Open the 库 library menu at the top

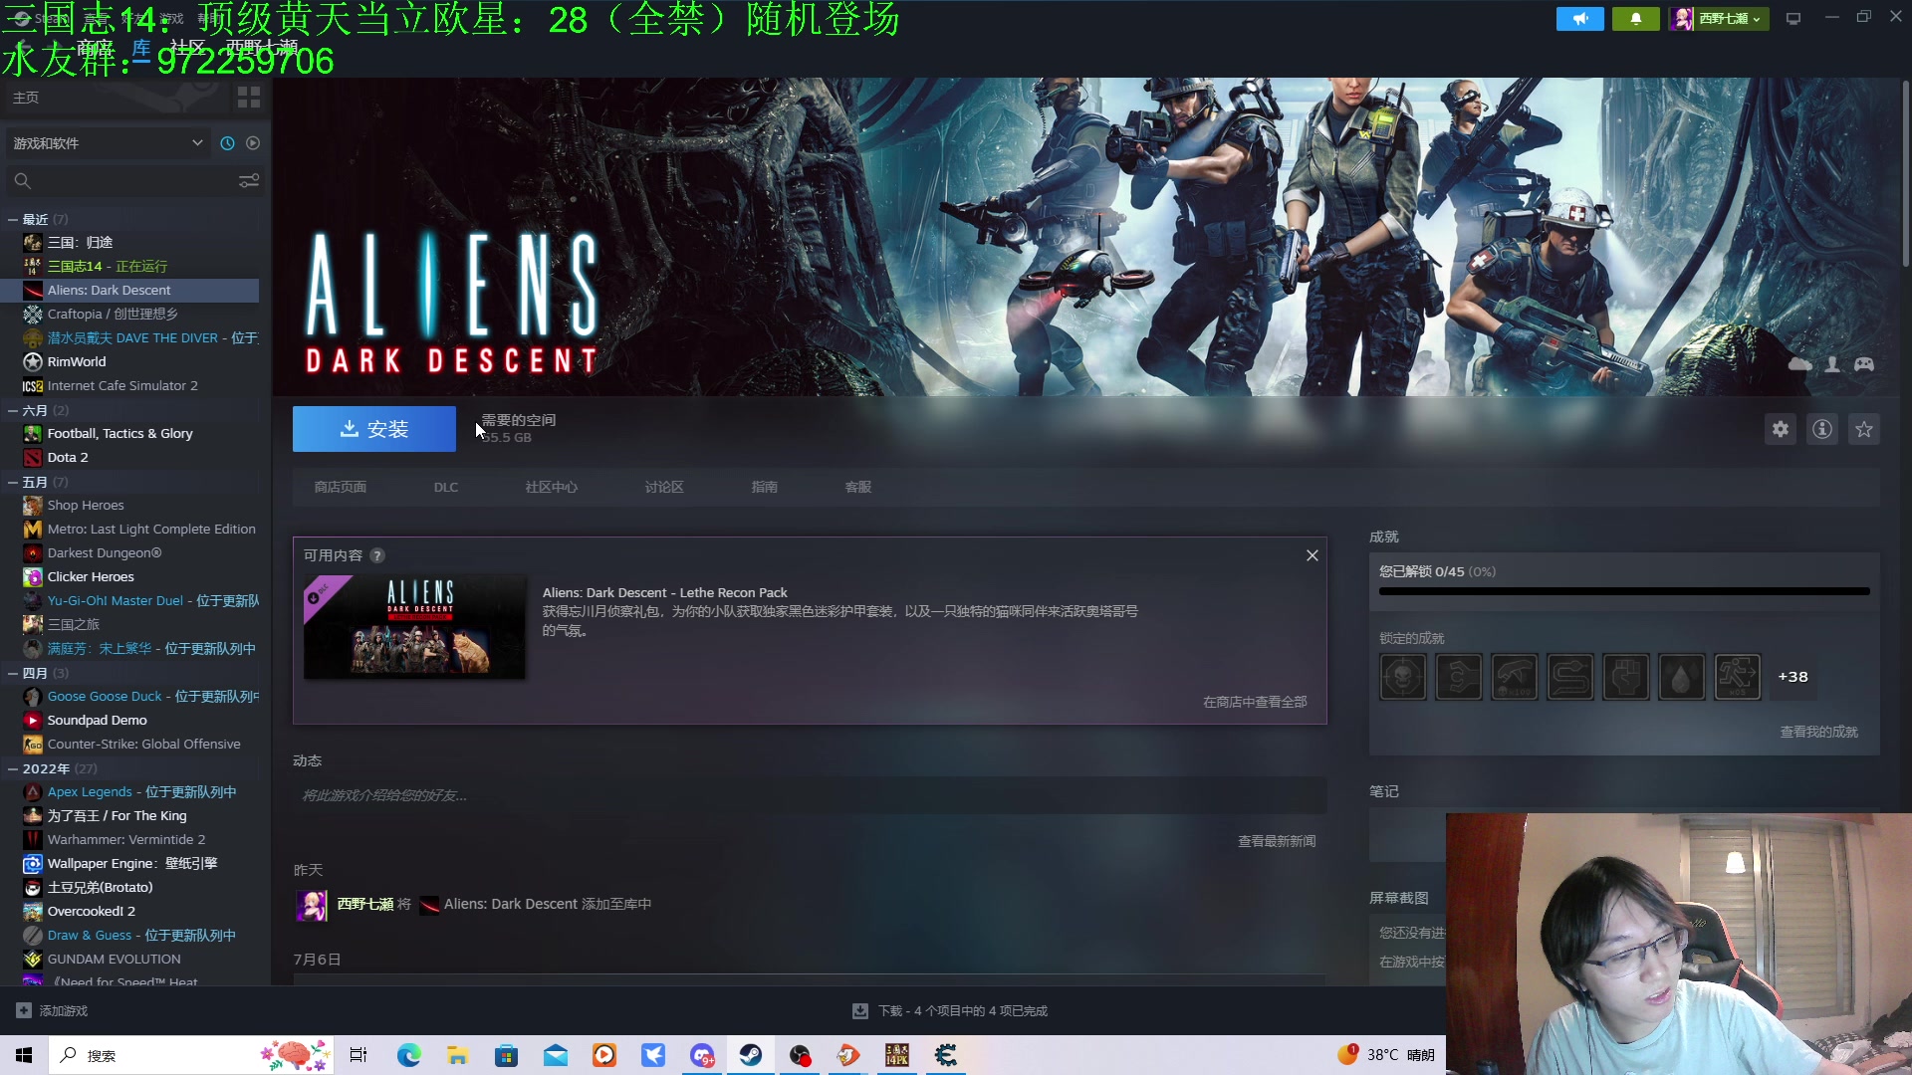pyautogui.click(x=141, y=47)
